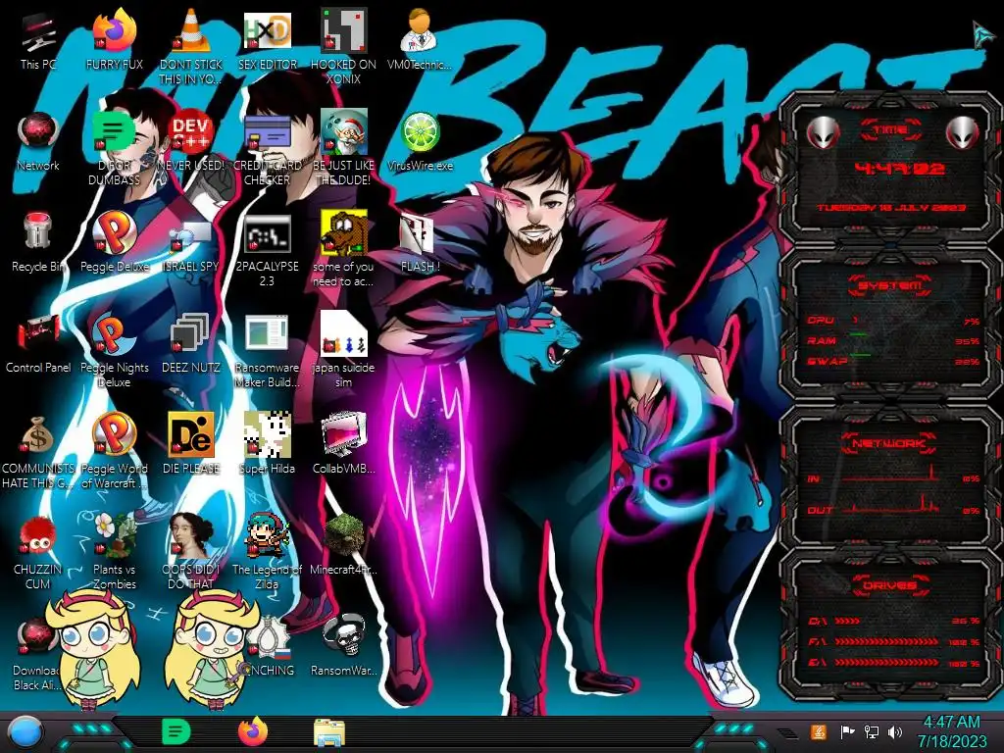Image resolution: width=1004 pixels, height=753 pixels.
Task: Launch Peggle Nights Deluxe
Action: [115, 350]
